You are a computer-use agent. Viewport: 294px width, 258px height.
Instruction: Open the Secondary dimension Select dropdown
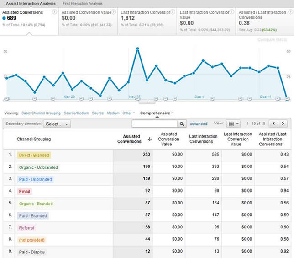(x=57, y=124)
